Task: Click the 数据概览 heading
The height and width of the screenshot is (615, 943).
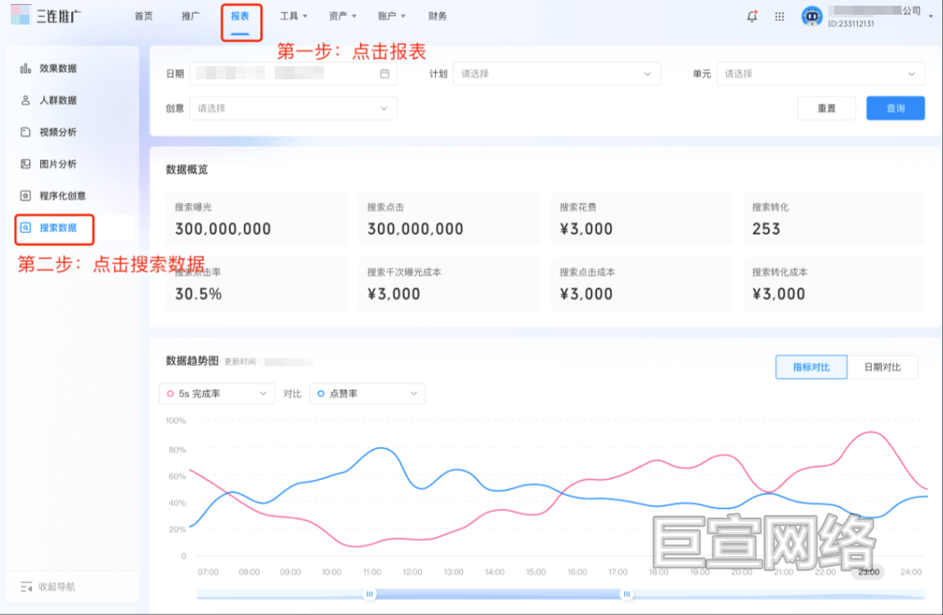Action: coord(187,169)
